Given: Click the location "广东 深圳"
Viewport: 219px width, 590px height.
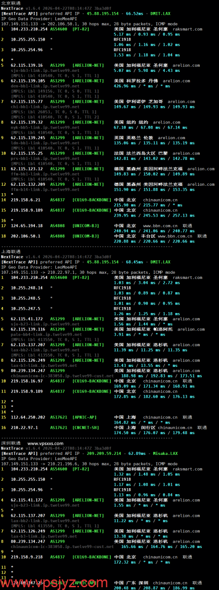Looking at the screenshot, I should coord(137,583).
